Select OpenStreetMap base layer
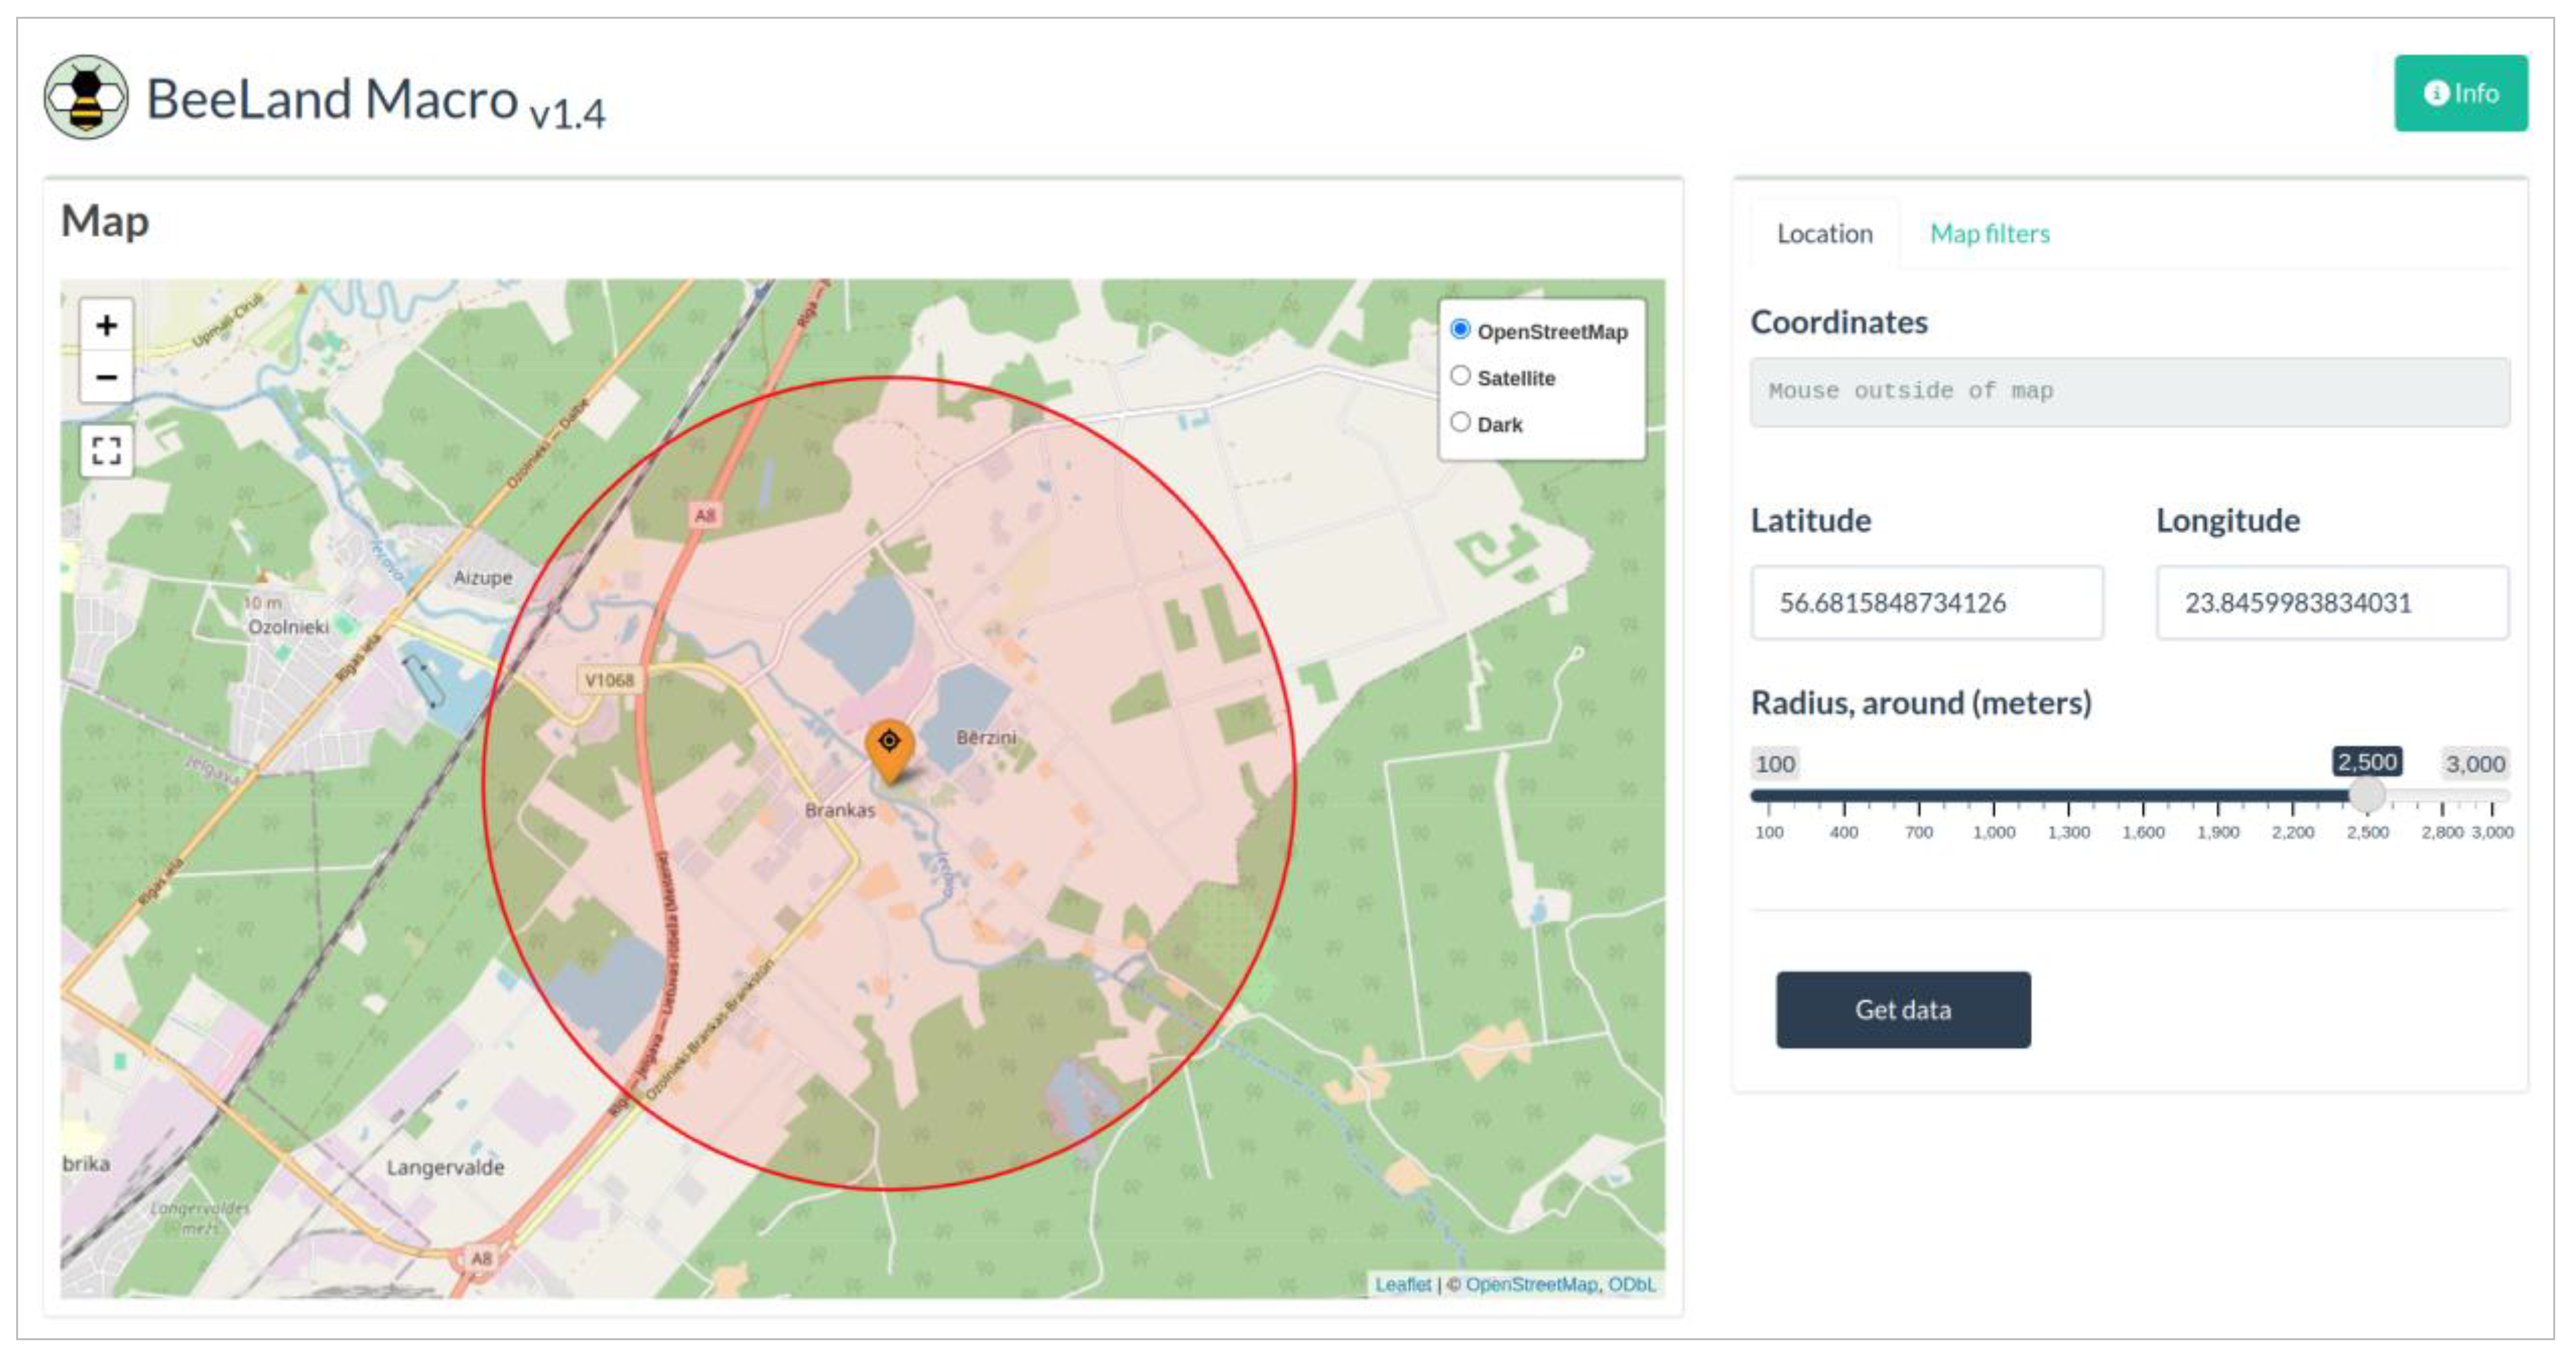The height and width of the screenshot is (1353, 2576). click(x=1460, y=329)
